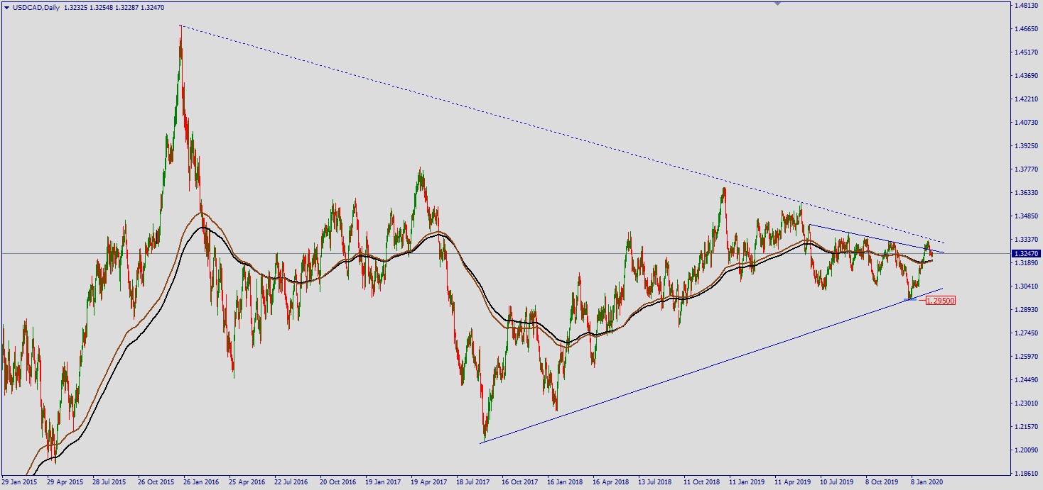This screenshot has width=1043, height=490.
Task: Click price level 1.45170 on the price scale
Action: 1027,52
